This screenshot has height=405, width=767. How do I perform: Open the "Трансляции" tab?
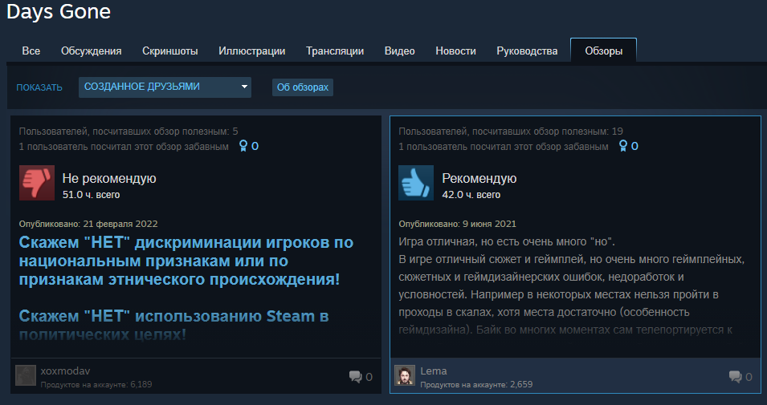(x=335, y=51)
